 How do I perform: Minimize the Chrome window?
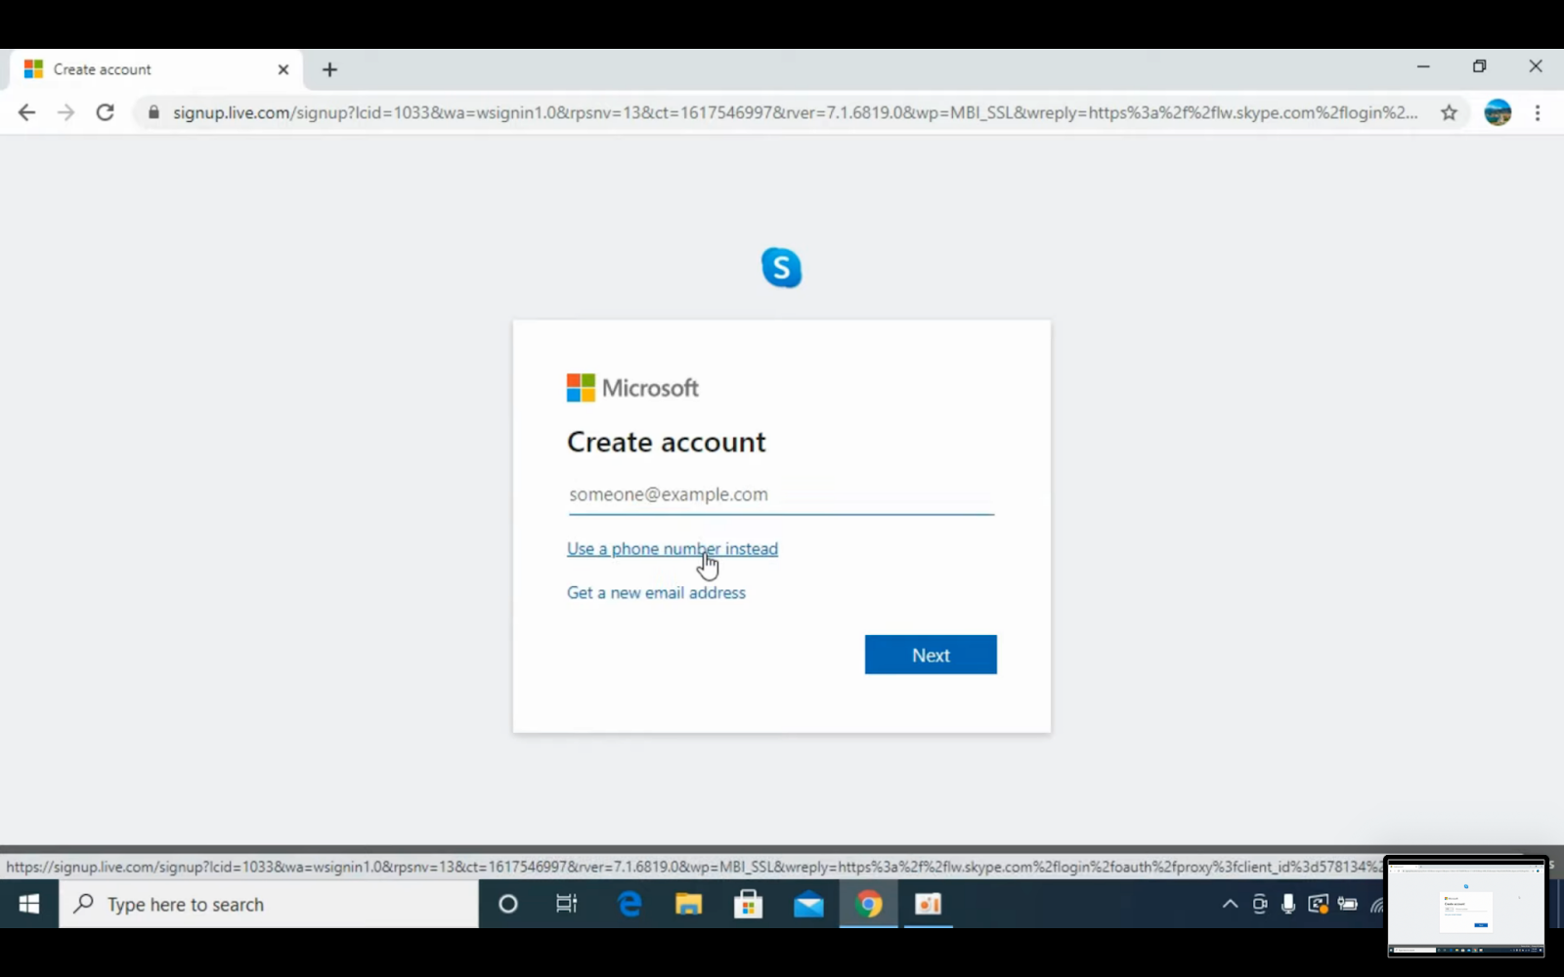(1423, 66)
